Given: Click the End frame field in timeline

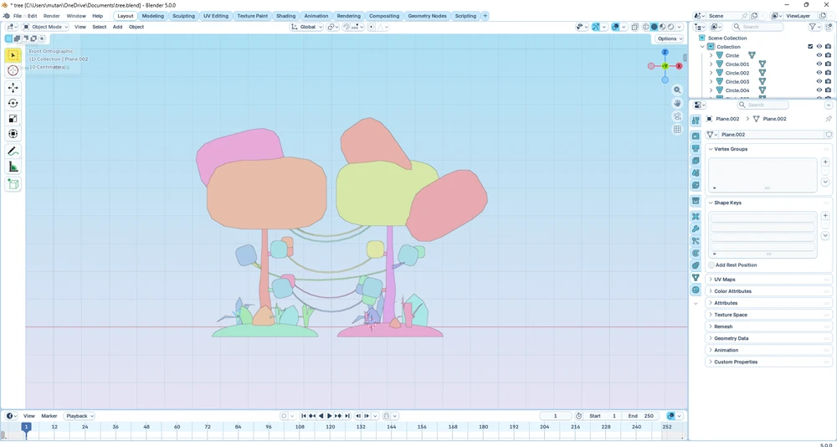Looking at the screenshot, I should (x=641, y=416).
